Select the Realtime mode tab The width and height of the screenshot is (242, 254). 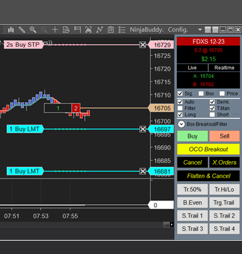tap(224, 68)
